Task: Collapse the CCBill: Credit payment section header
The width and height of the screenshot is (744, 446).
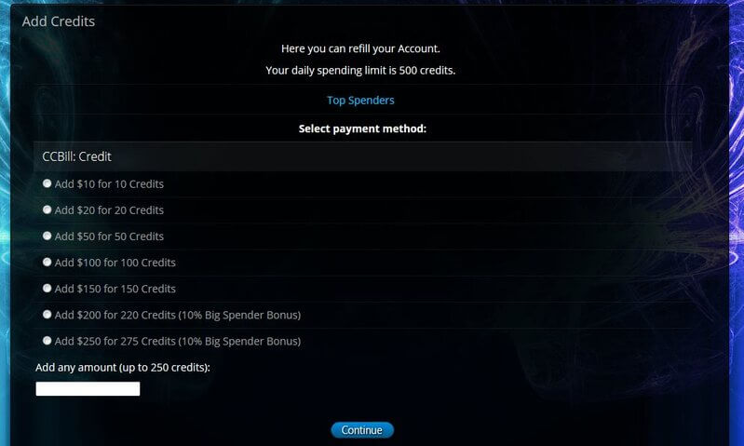Action: click(362, 156)
